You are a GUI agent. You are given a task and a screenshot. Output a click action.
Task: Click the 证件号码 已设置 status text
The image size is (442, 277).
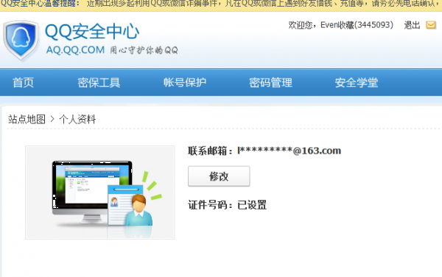coord(227,205)
